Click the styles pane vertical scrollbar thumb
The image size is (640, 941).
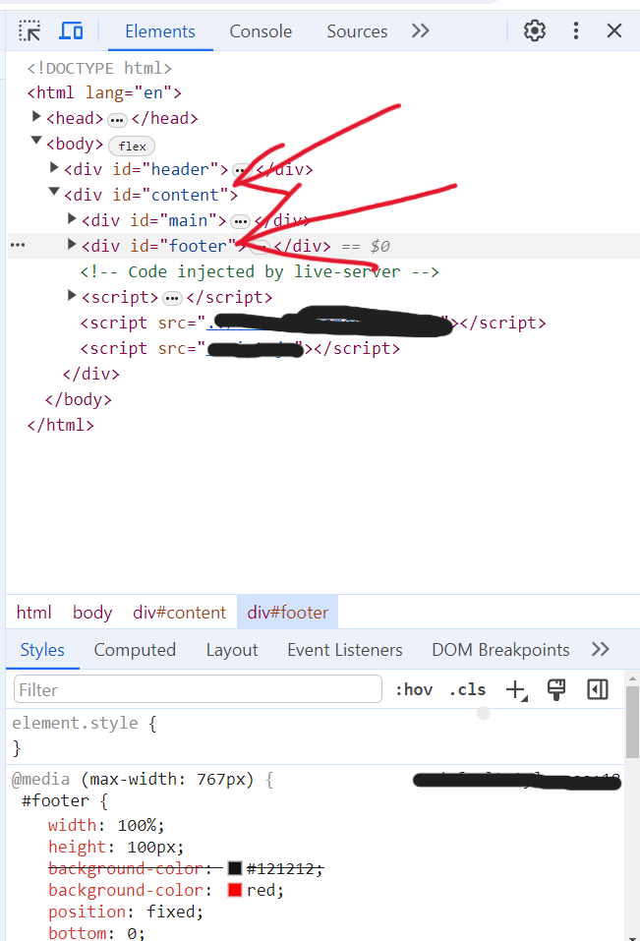pos(632,723)
